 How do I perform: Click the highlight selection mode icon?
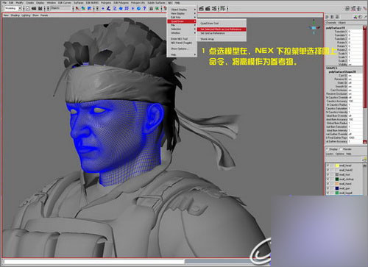tap(157, 8)
